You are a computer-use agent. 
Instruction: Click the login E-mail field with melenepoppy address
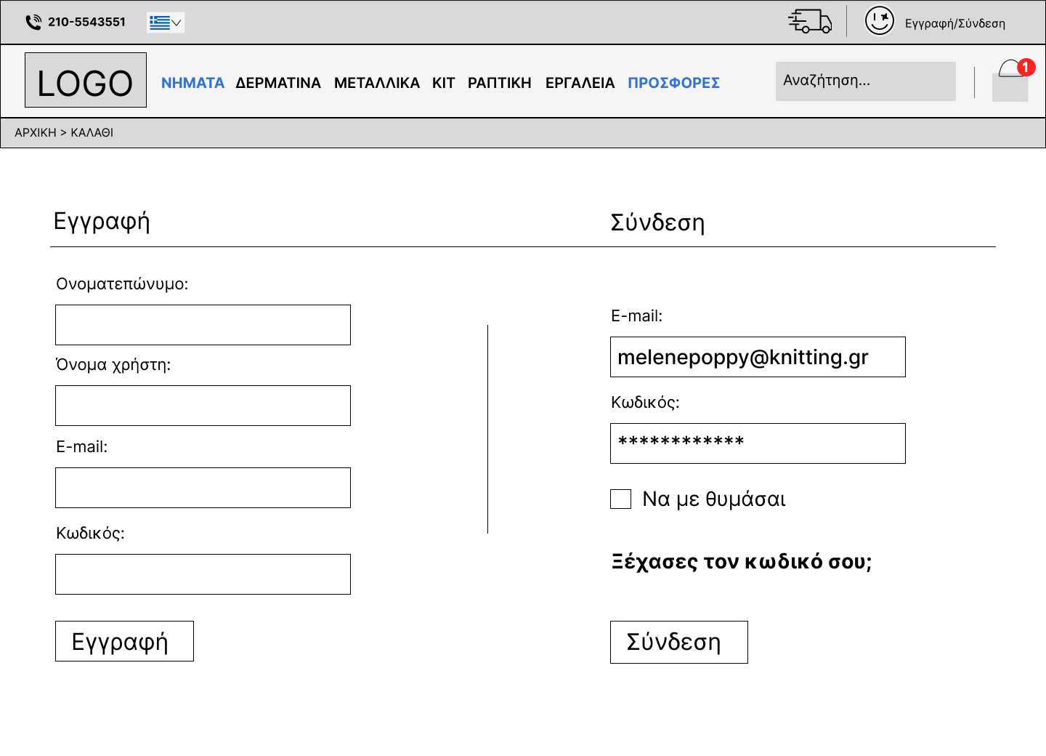coord(758,357)
